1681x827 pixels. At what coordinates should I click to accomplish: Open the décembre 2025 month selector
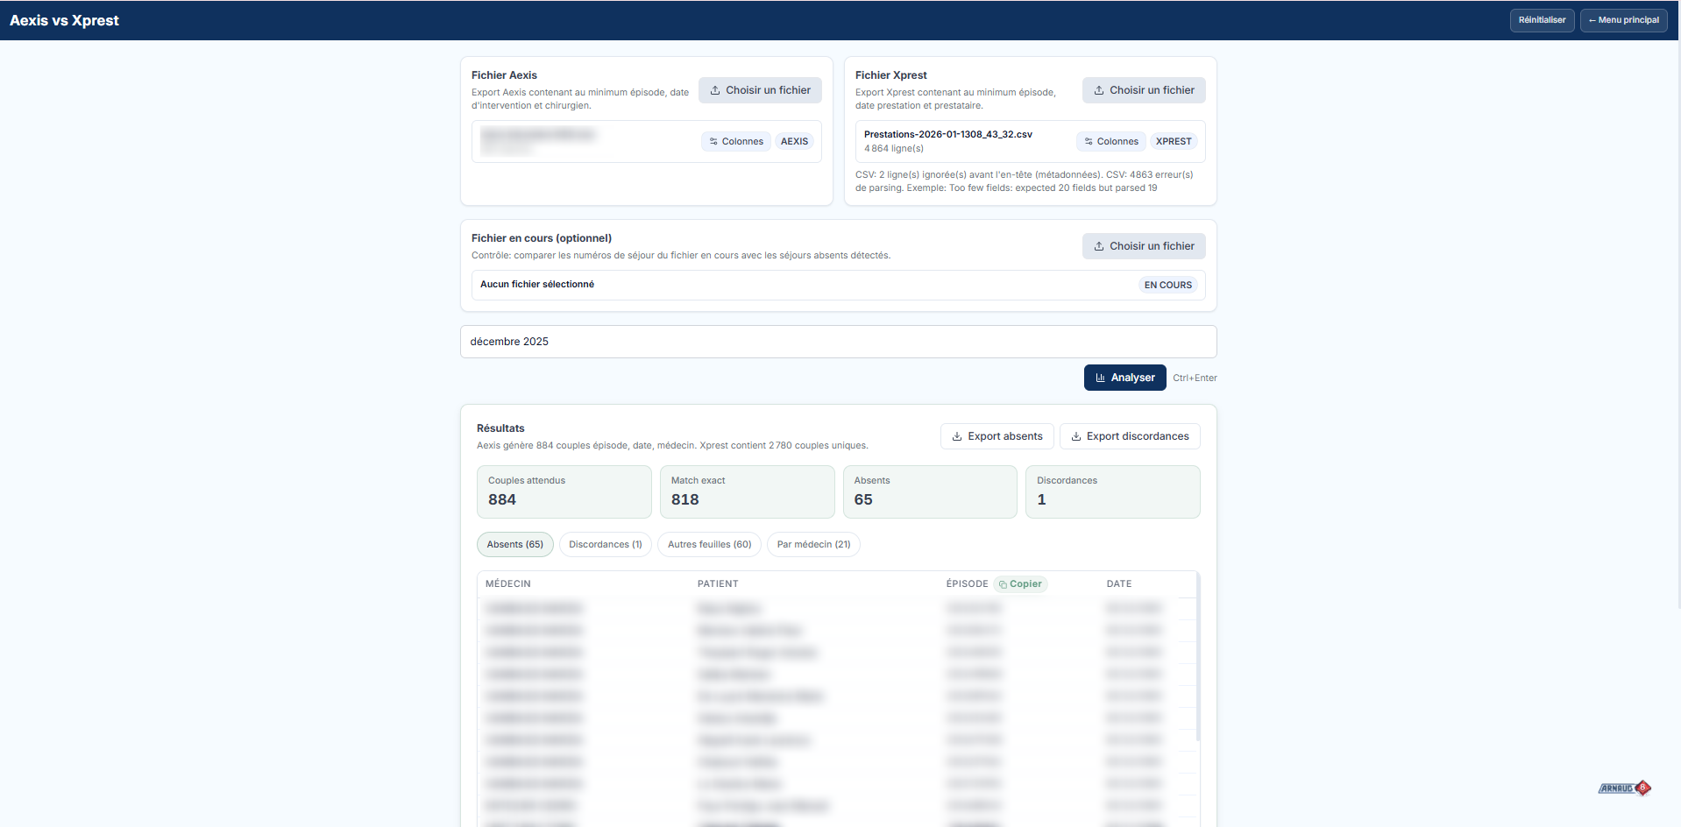pos(837,342)
